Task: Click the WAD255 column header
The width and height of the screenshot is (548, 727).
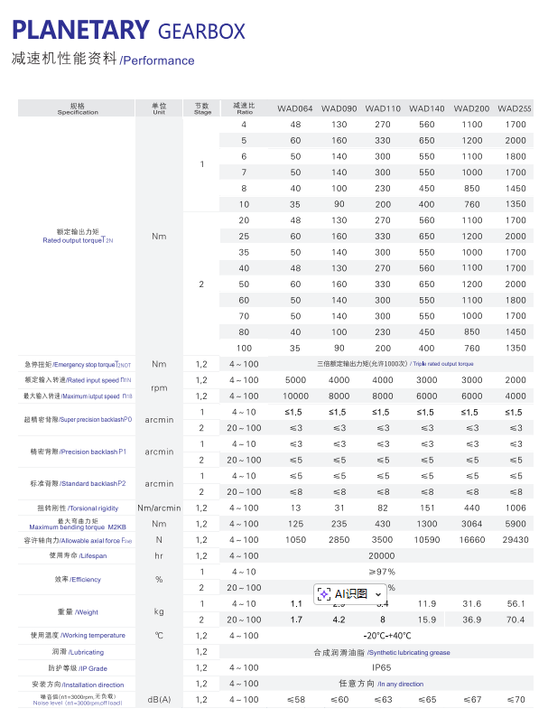Action: pos(515,108)
